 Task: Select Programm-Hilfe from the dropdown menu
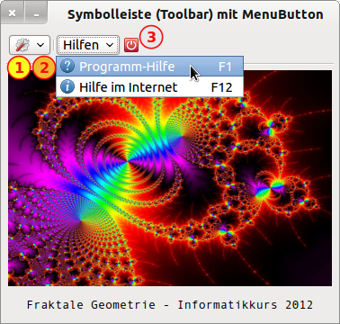[149, 67]
